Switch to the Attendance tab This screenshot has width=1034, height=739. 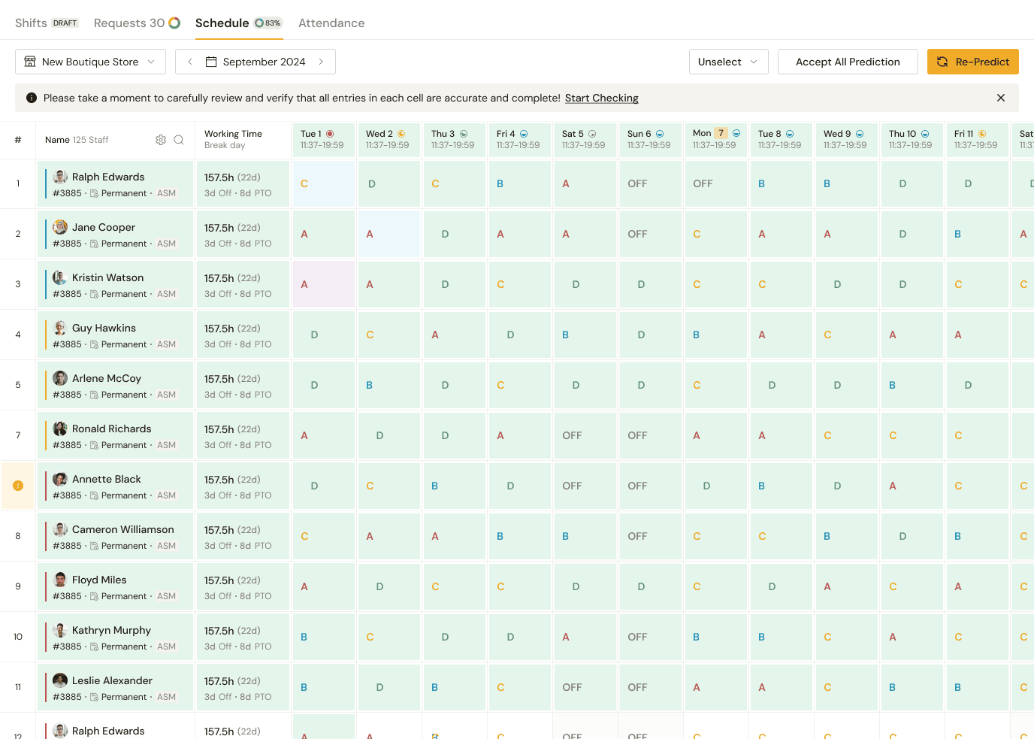pos(331,23)
